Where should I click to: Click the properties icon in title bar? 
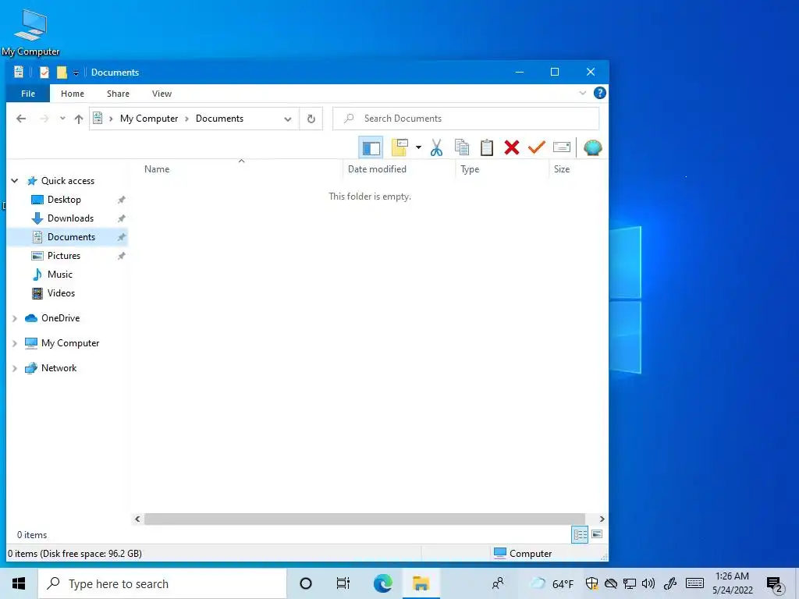pyautogui.click(x=44, y=73)
